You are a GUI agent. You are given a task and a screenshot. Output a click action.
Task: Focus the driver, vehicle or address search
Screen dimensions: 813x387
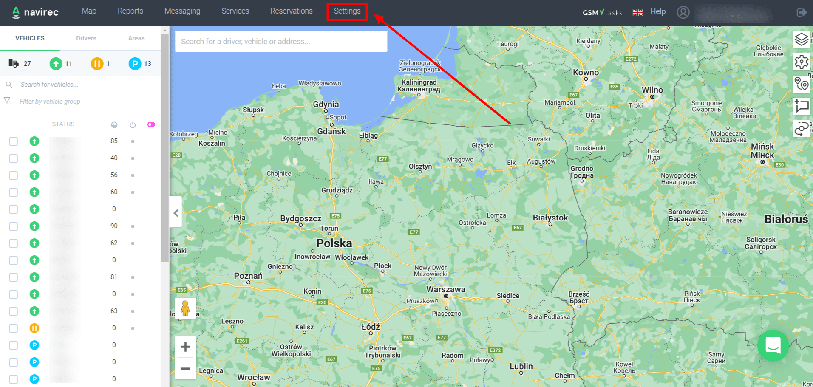coord(281,42)
